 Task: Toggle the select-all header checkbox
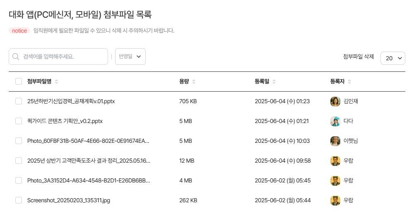coord(19,81)
